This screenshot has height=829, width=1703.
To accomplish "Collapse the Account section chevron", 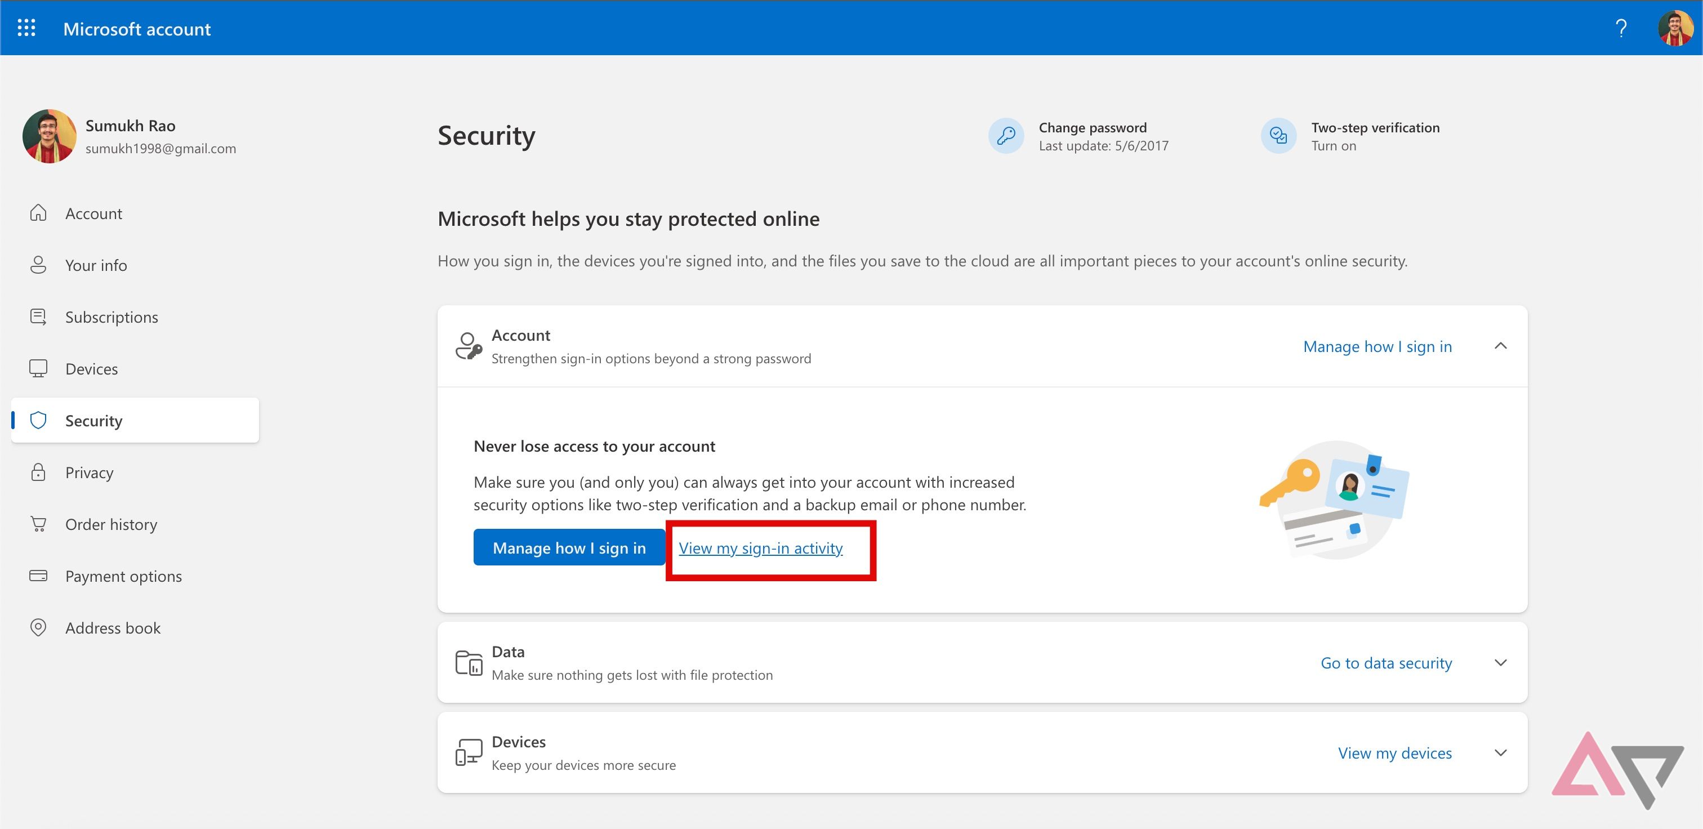I will point(1500,346).
